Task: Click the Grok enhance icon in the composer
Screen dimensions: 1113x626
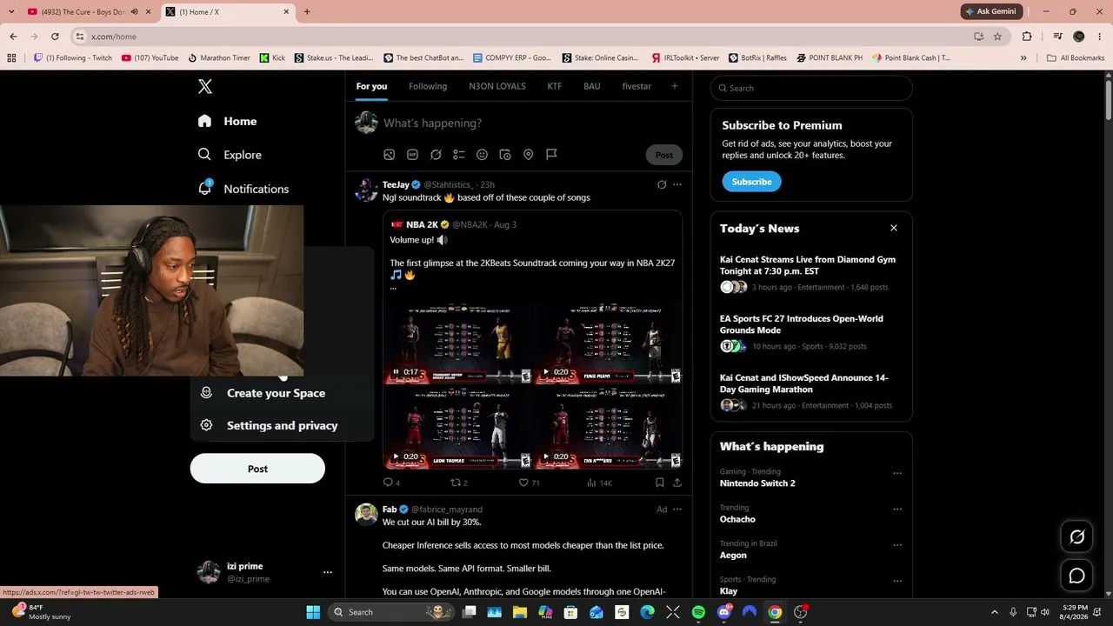Action: (x=436, y=155)
